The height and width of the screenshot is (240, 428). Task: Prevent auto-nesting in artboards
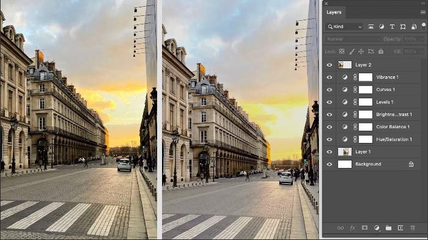(x=371, y=51)
